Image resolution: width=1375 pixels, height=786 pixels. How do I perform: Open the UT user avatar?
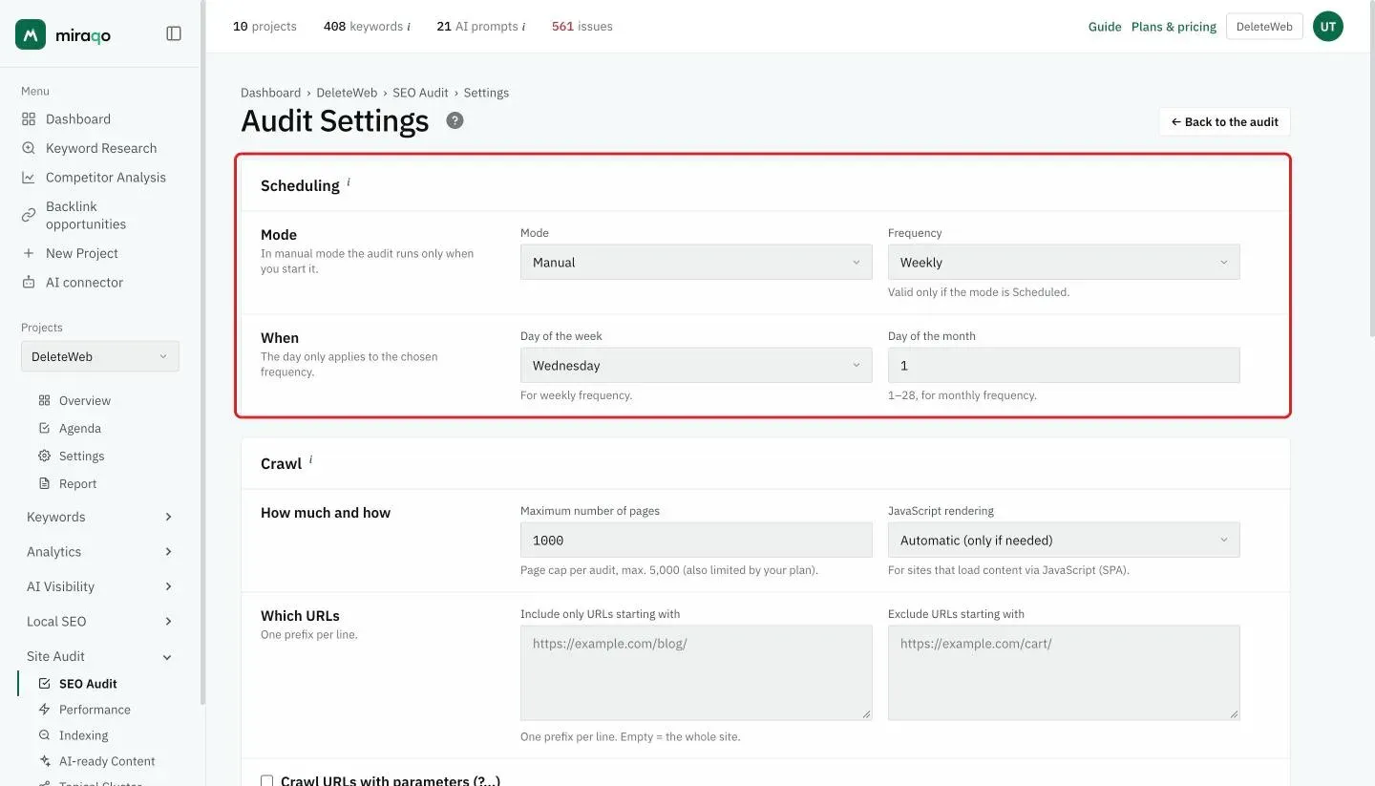point(1328,27)
